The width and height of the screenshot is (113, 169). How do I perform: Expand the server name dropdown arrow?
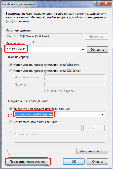(83, 50)
